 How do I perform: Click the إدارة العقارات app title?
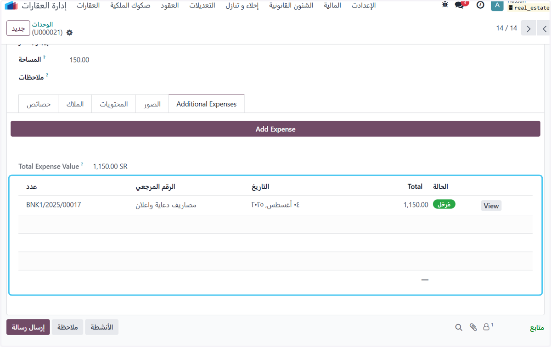pyautogui.click(x=44, y=6)
